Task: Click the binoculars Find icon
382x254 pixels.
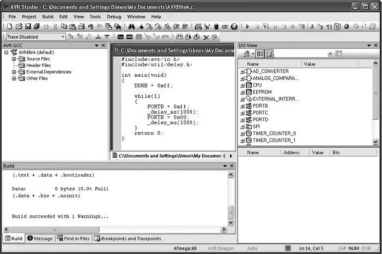Action: tap(131, 26)
